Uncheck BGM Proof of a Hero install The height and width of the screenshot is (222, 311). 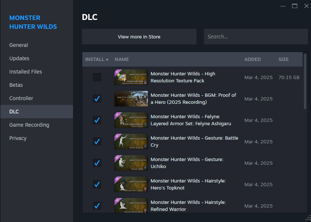pyautogui.click(x=97, y=99)
